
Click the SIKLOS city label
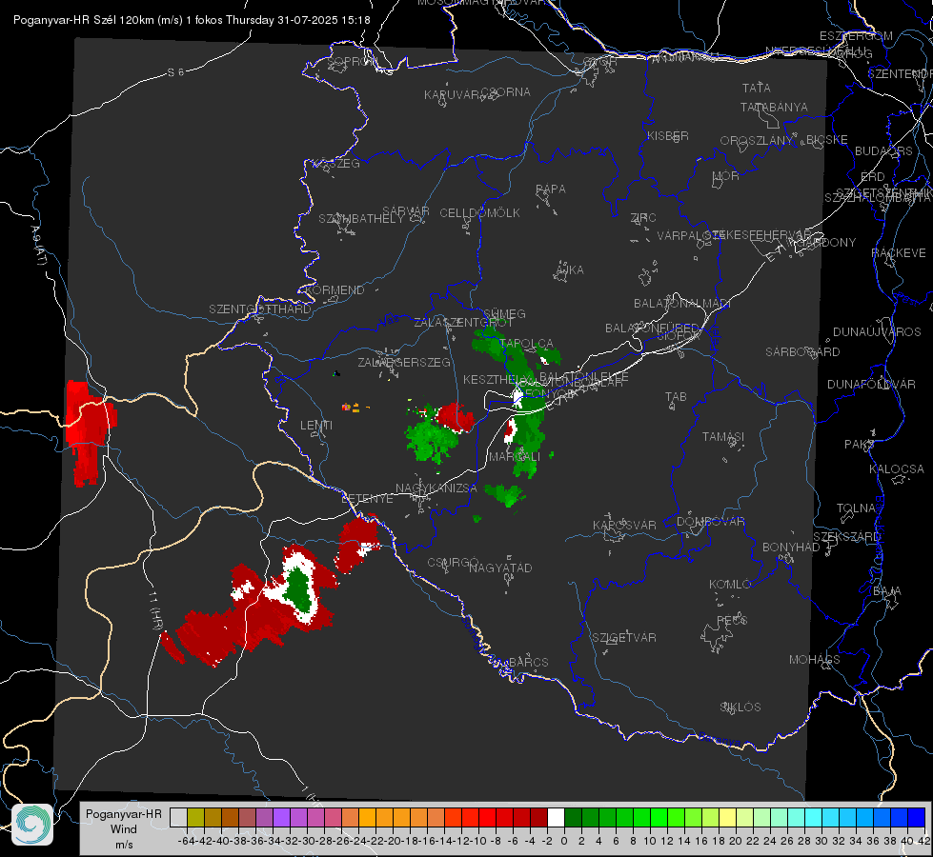pyautogui.click(x=740, y=708)
